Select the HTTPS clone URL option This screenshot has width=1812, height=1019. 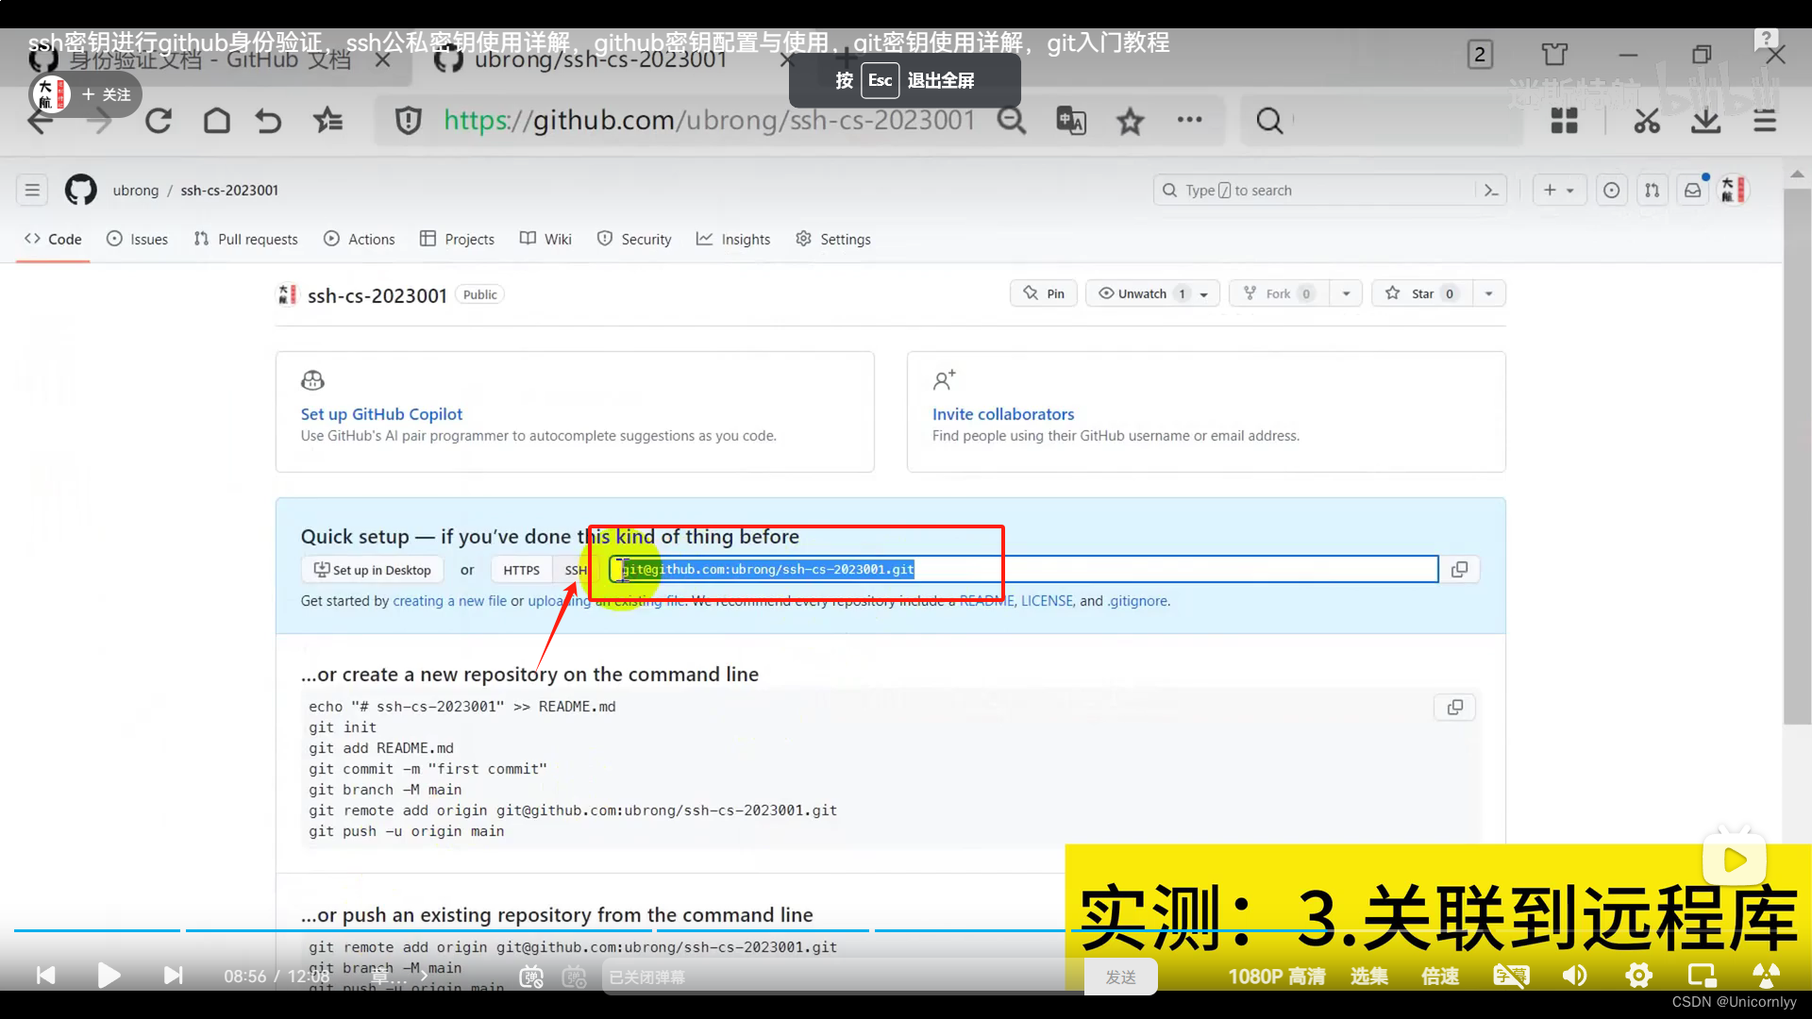click(x=521, y=570)
